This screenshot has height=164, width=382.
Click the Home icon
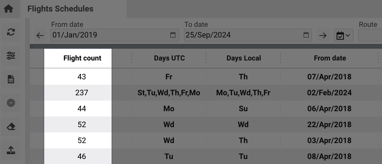point(9,9)
